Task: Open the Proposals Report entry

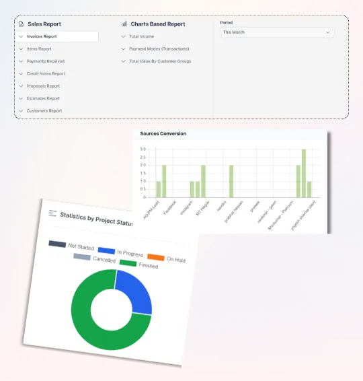Action: [43, 86]
